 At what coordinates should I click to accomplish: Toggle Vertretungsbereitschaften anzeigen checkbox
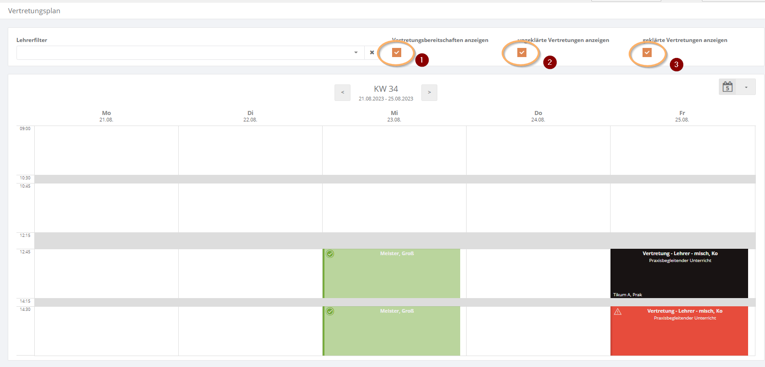pos(397,52)
